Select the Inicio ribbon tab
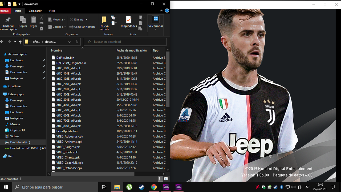Viewport: 341px width, 192px height. (x=18, y=11)
